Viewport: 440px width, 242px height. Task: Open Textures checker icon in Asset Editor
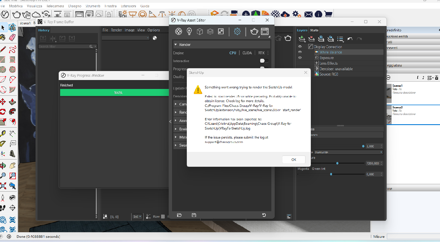pyautogui.click(x=221, y=31)
